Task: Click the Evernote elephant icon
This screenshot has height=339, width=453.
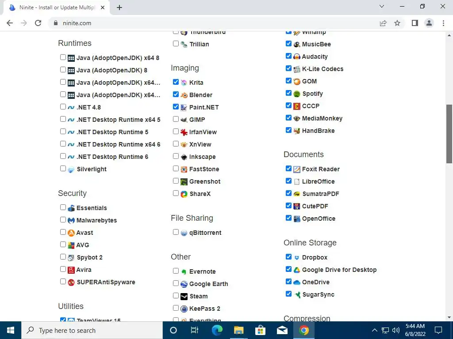Action: click(184, 271)
